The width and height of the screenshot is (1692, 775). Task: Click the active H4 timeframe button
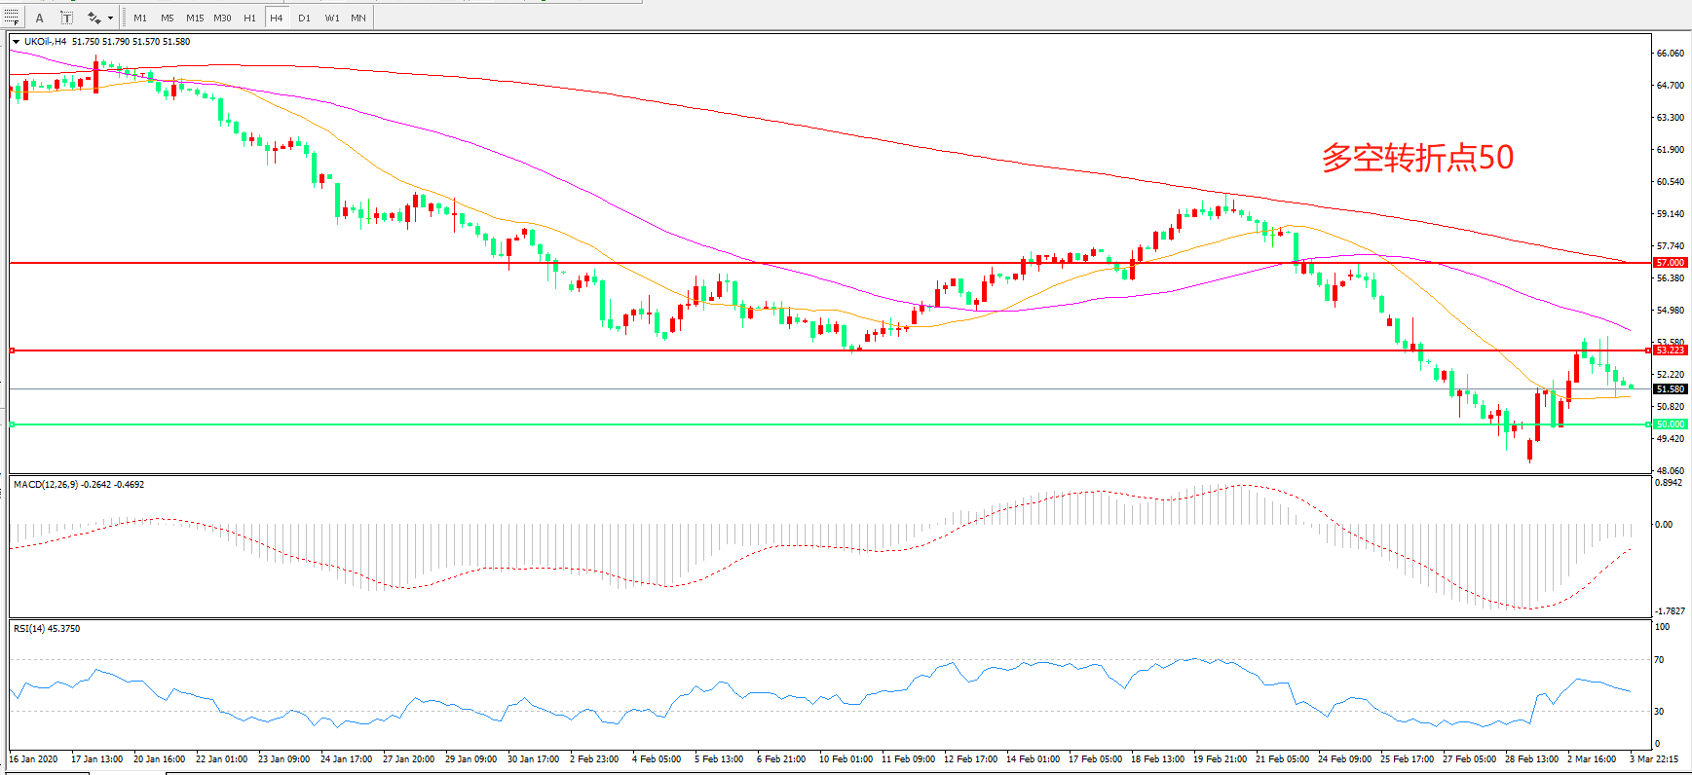click(x=277, y=18)
